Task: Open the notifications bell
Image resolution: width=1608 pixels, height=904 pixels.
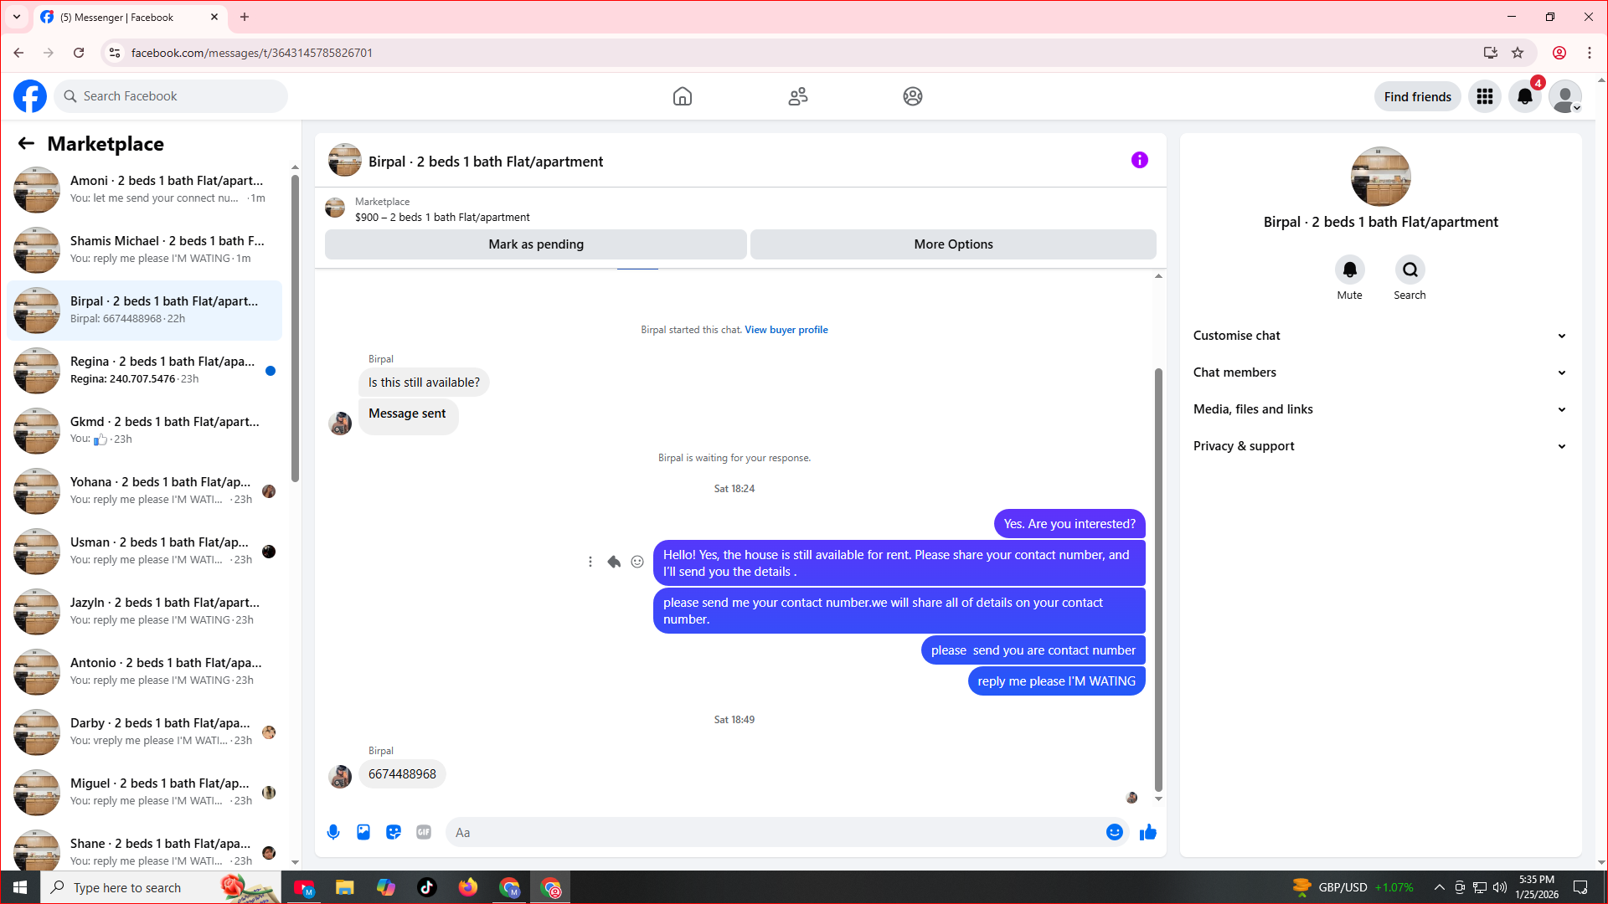Action: point(1525,96)
